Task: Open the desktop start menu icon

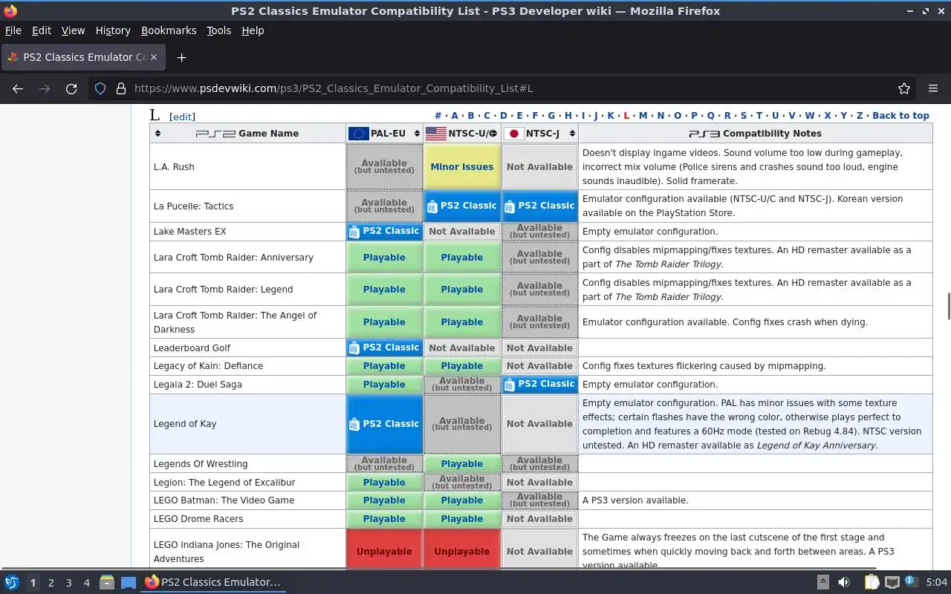Action: tap(12, 582)
